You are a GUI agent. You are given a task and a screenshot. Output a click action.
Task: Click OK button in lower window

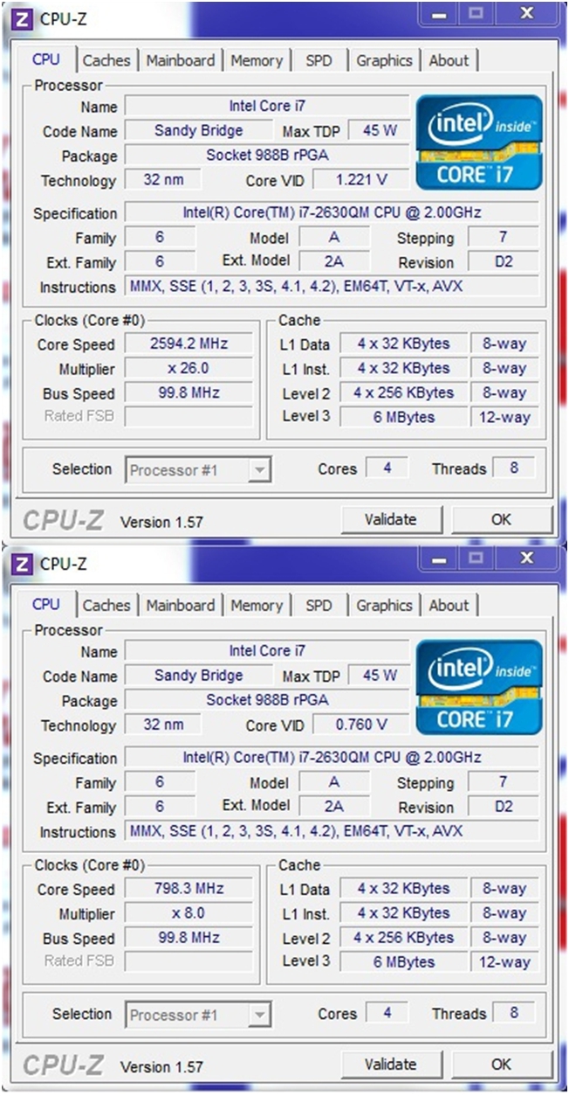pyautogui.click(x=501, y=1064)
